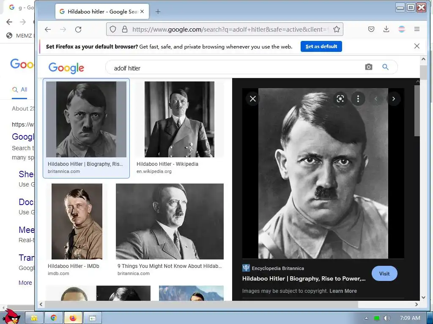Open the preview title Hildaboo Hitler Biography
The height and width of the screenshot is (324, 433).
coord(304,278)
